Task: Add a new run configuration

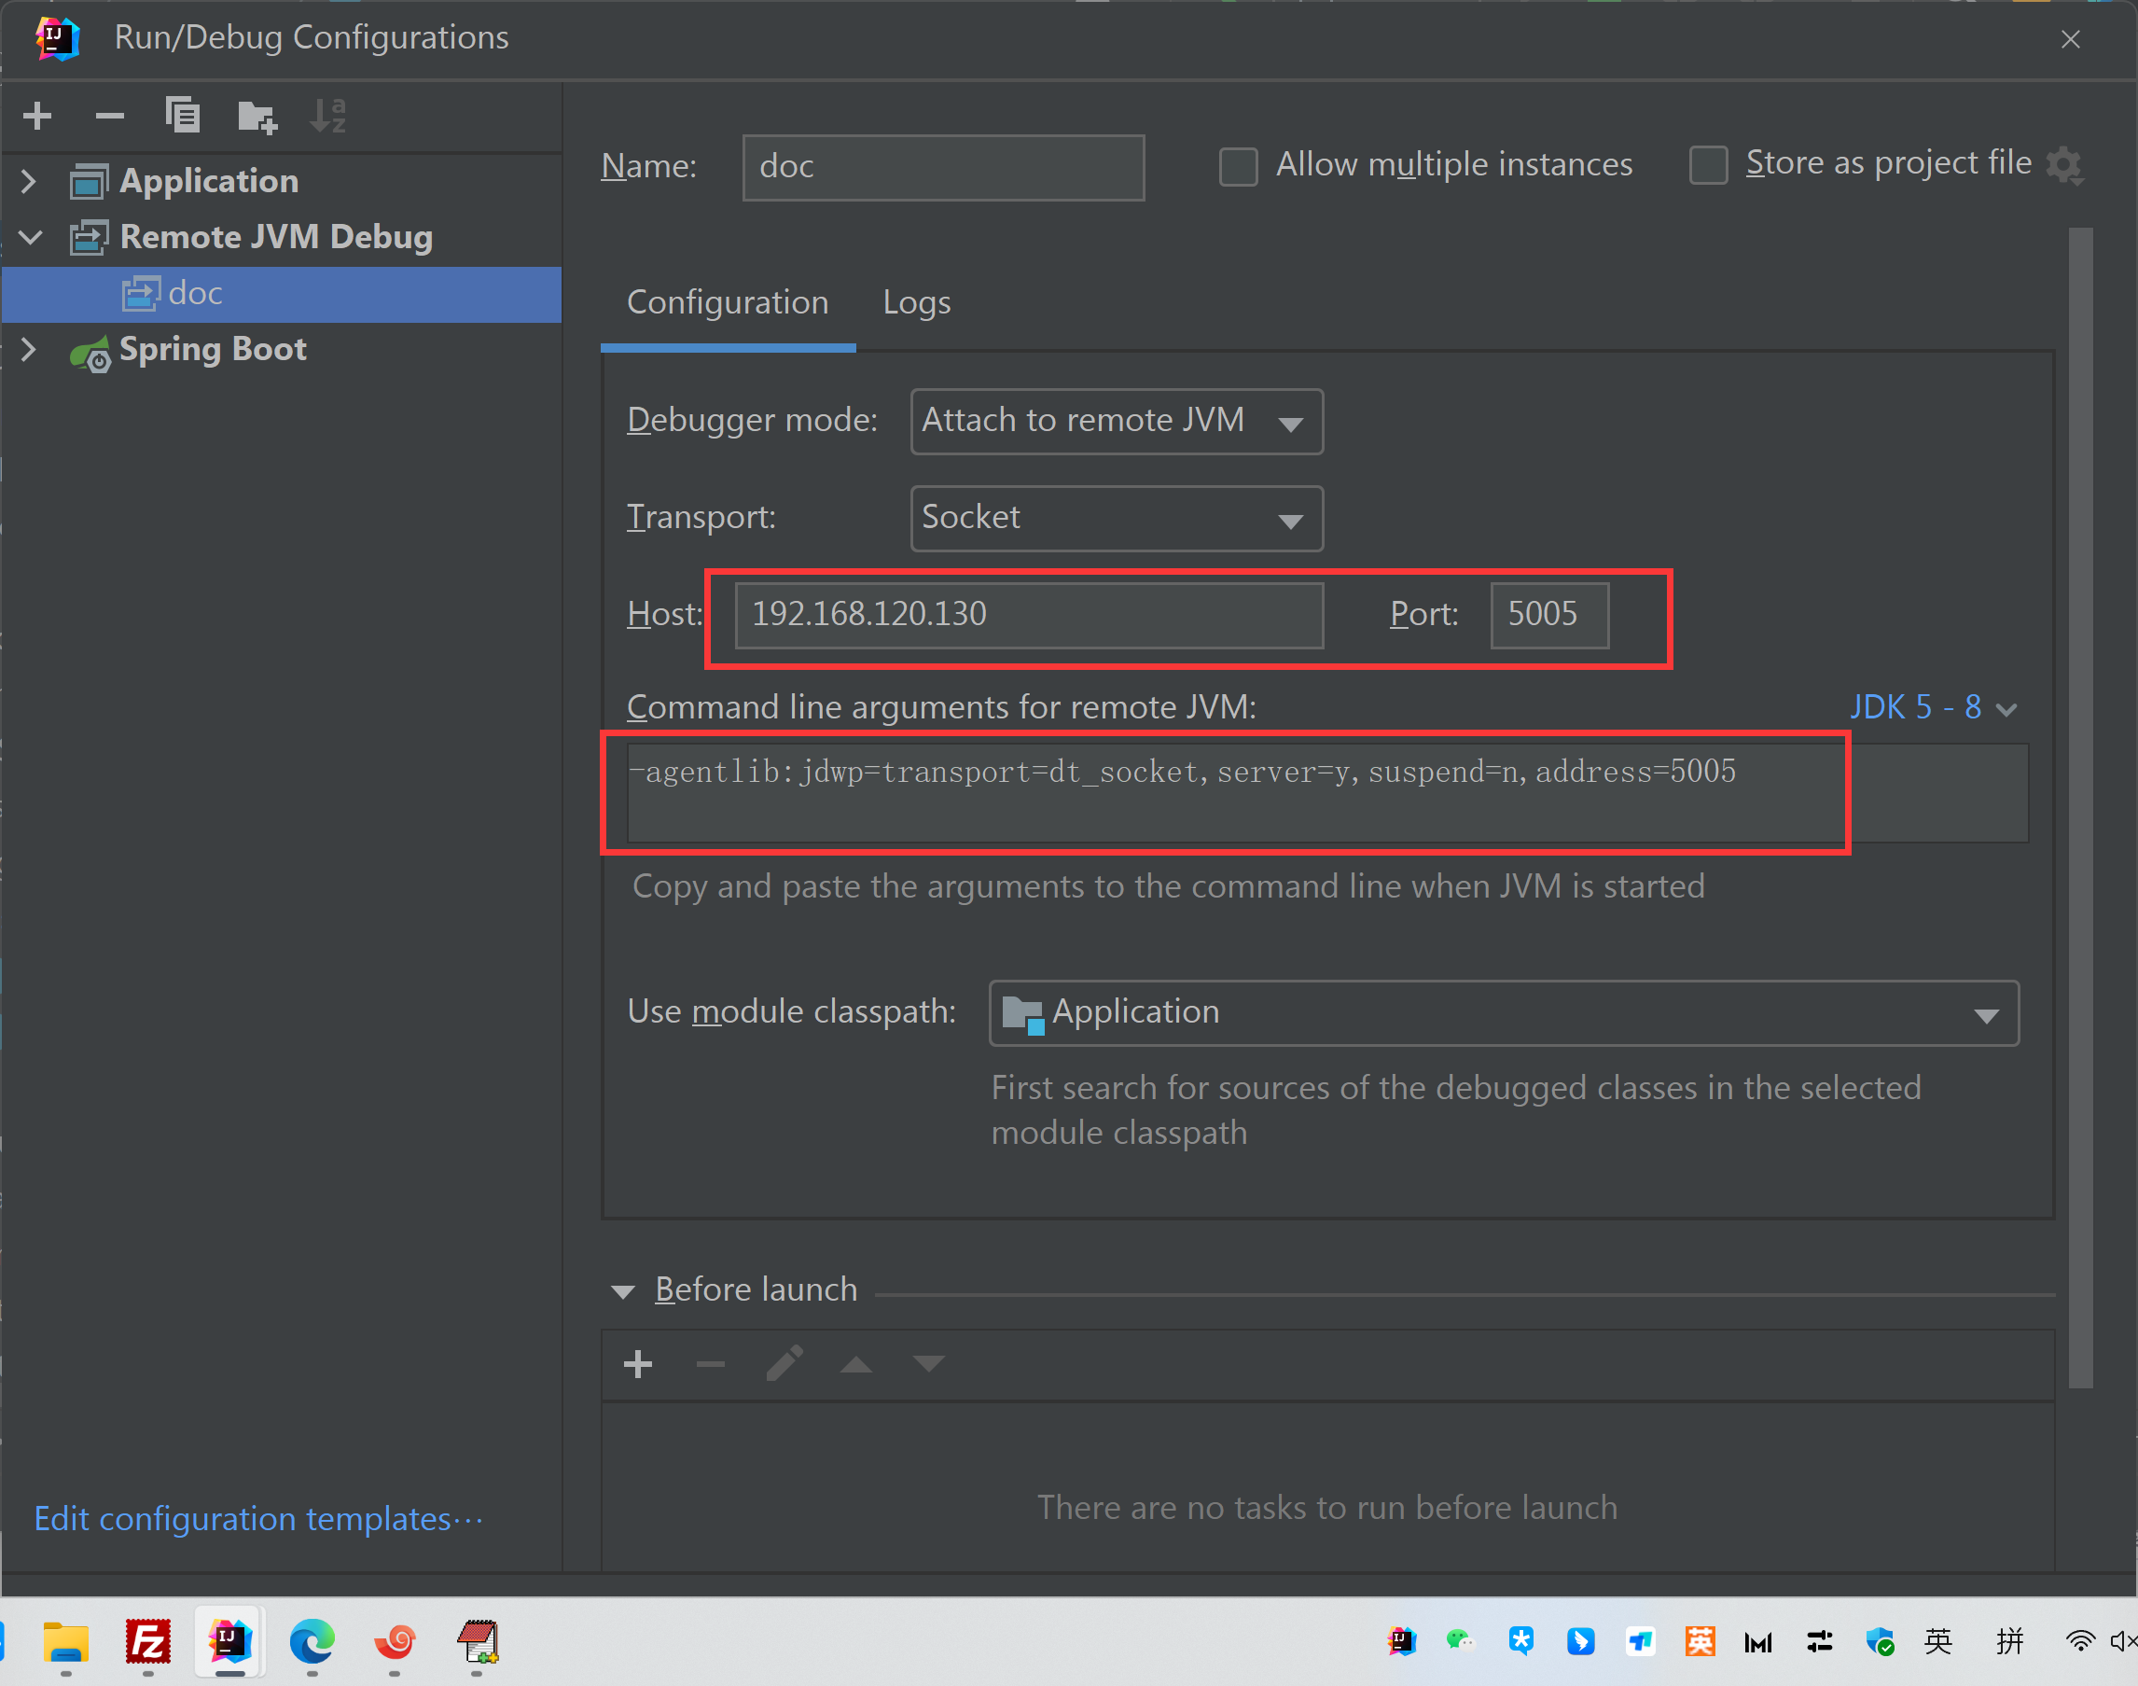Action: tap(37, 116)
